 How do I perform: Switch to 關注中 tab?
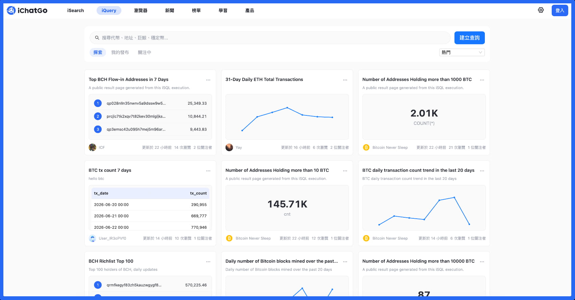[x=145, y=52]
